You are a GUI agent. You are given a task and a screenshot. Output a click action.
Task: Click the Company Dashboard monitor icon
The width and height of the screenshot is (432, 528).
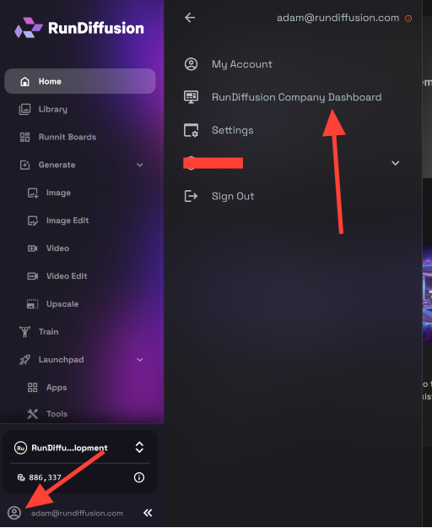(191, 97)
